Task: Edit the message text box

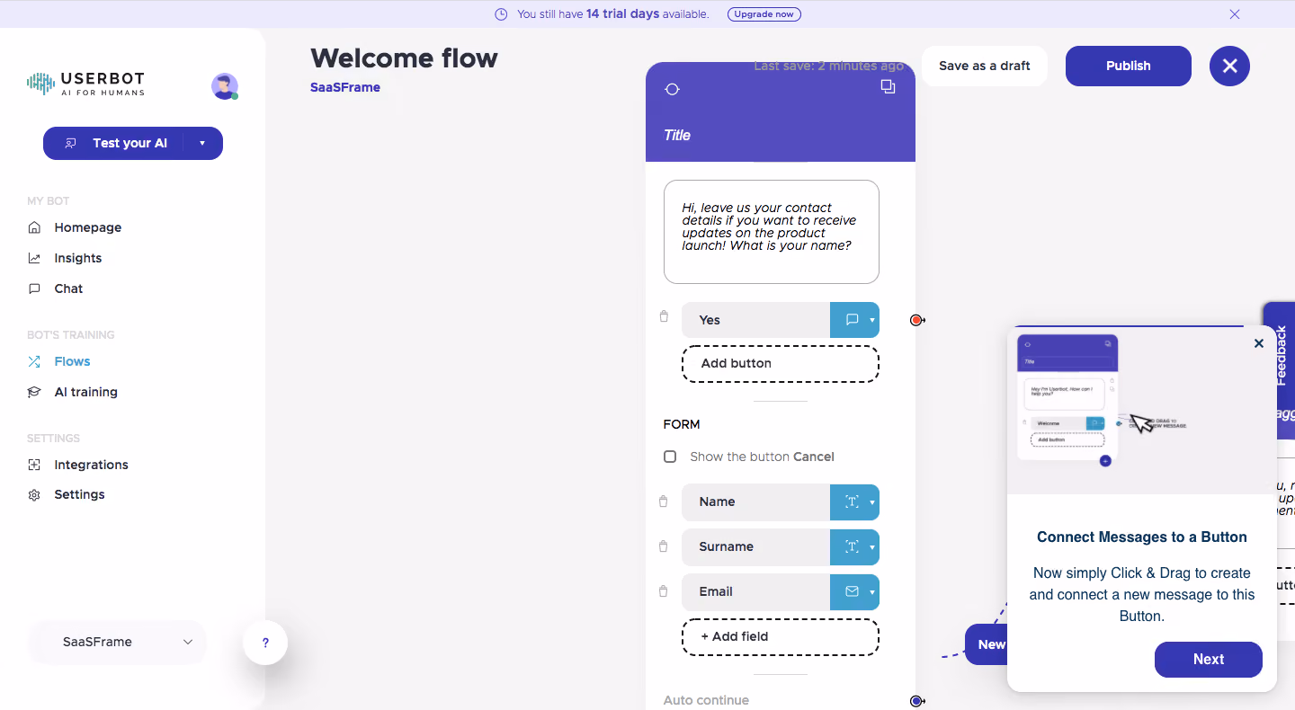Action: [772, 232]
